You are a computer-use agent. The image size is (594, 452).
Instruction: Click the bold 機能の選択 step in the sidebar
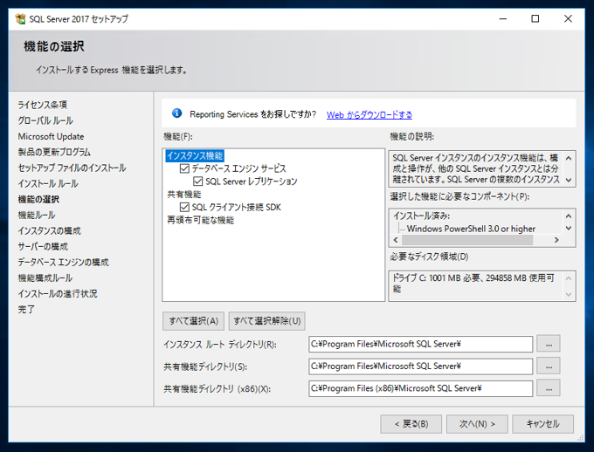pyautogui.click(x=38, y=199)
